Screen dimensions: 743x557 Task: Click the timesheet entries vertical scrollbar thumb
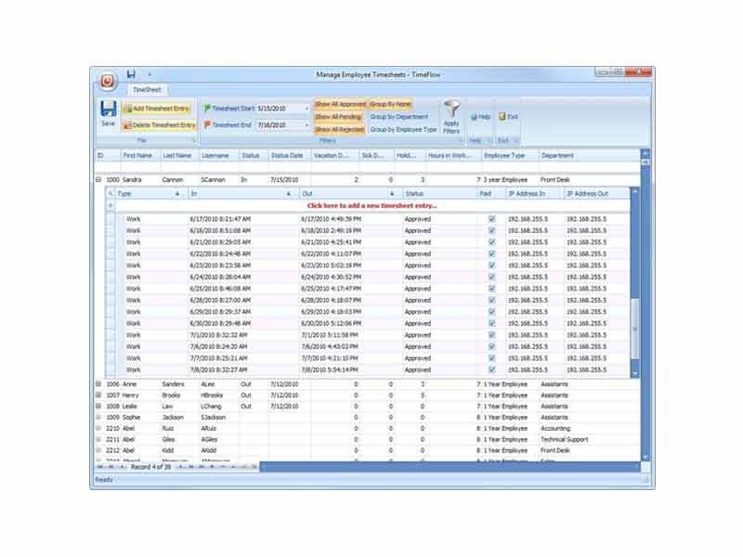click(635, 330)
